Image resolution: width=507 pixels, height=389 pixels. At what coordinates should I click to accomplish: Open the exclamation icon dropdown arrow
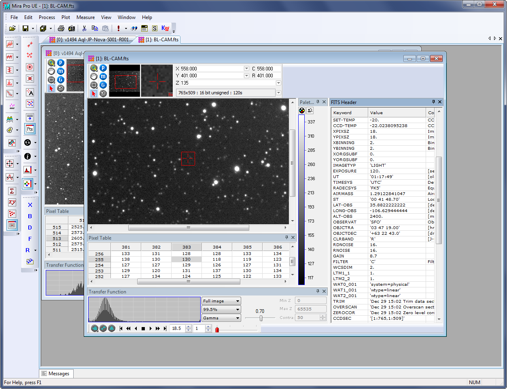(x=126, y=28)
